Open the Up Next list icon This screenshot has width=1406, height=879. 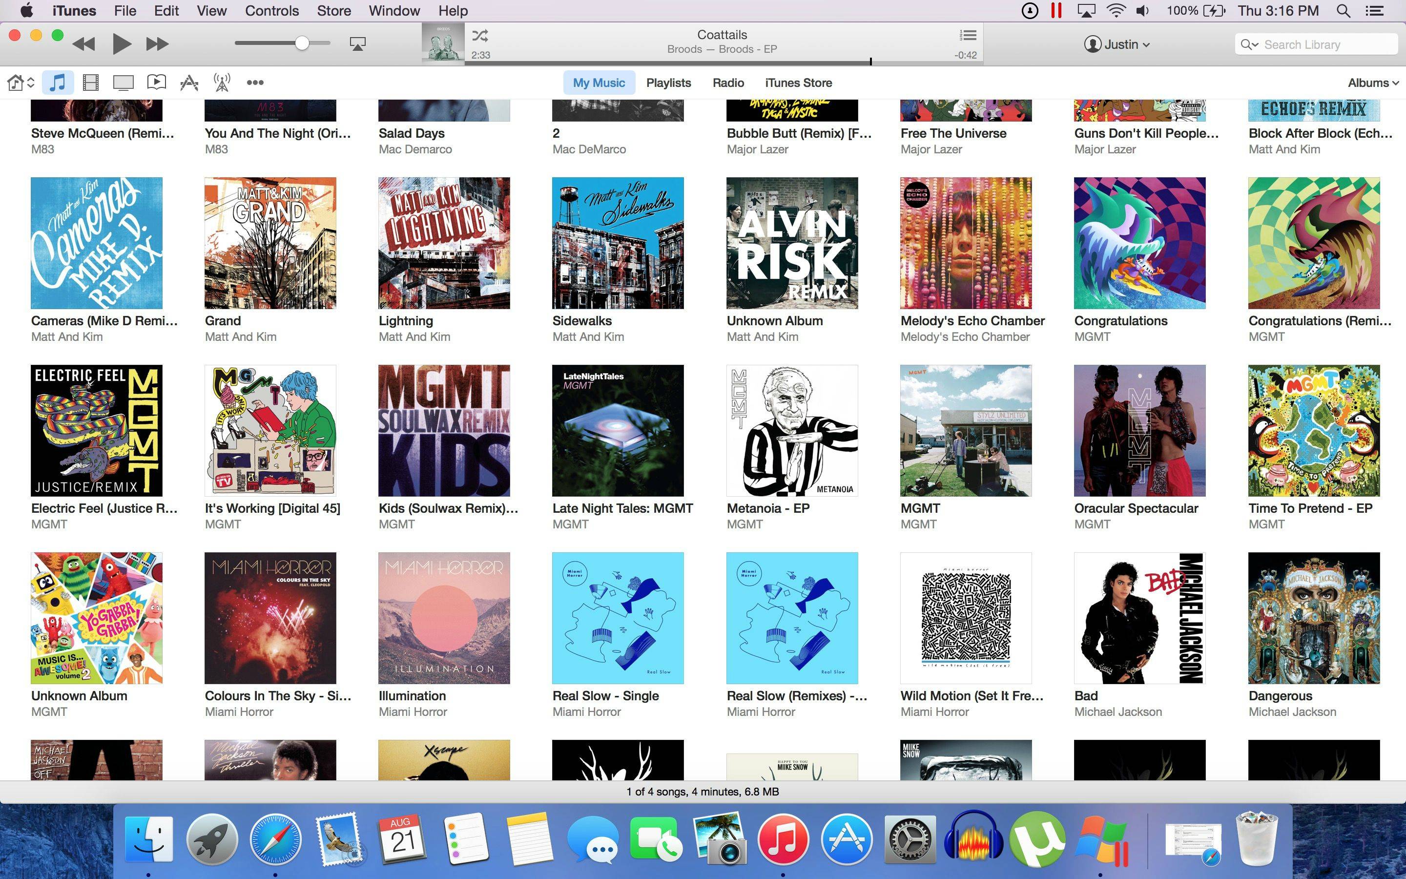coord(967,36)
